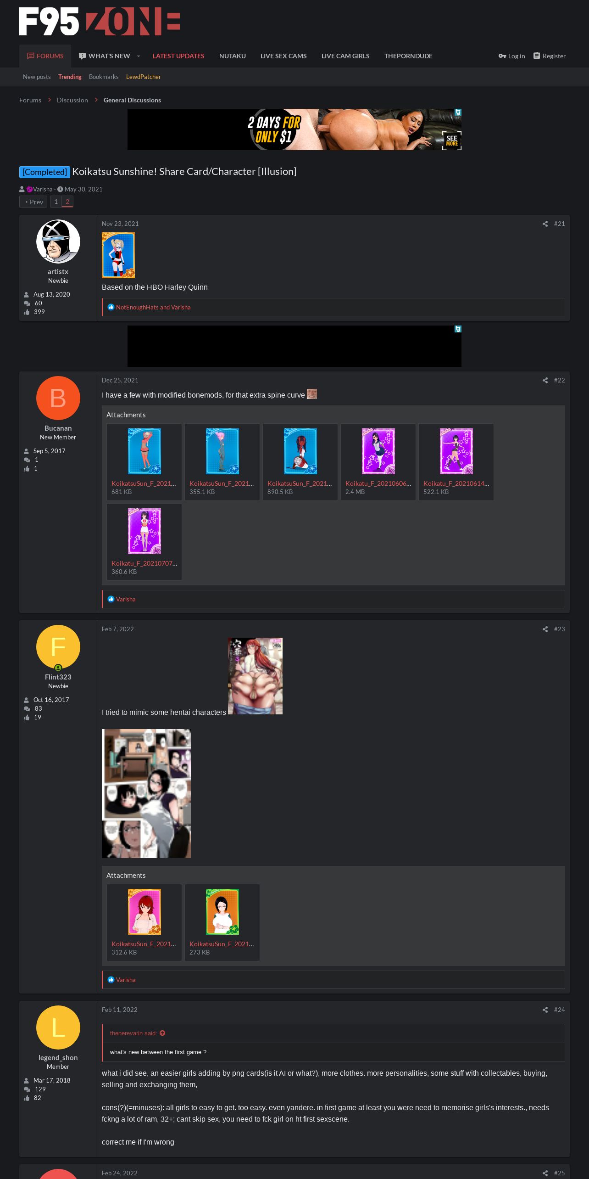Open post #23 permalink
589x1179 pixels.
click(559, 629)
